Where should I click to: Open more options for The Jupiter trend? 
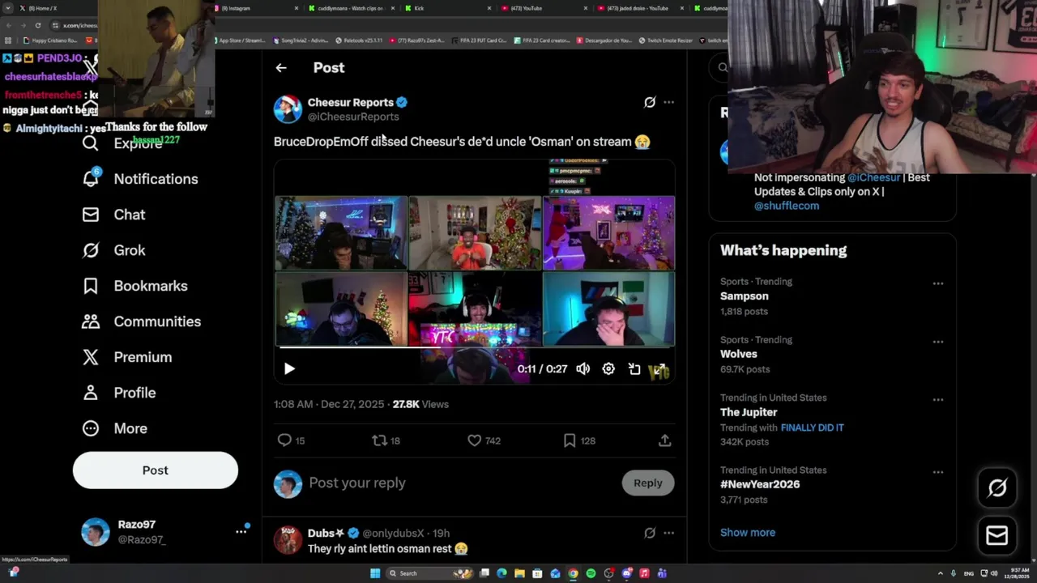click(938, 399)
